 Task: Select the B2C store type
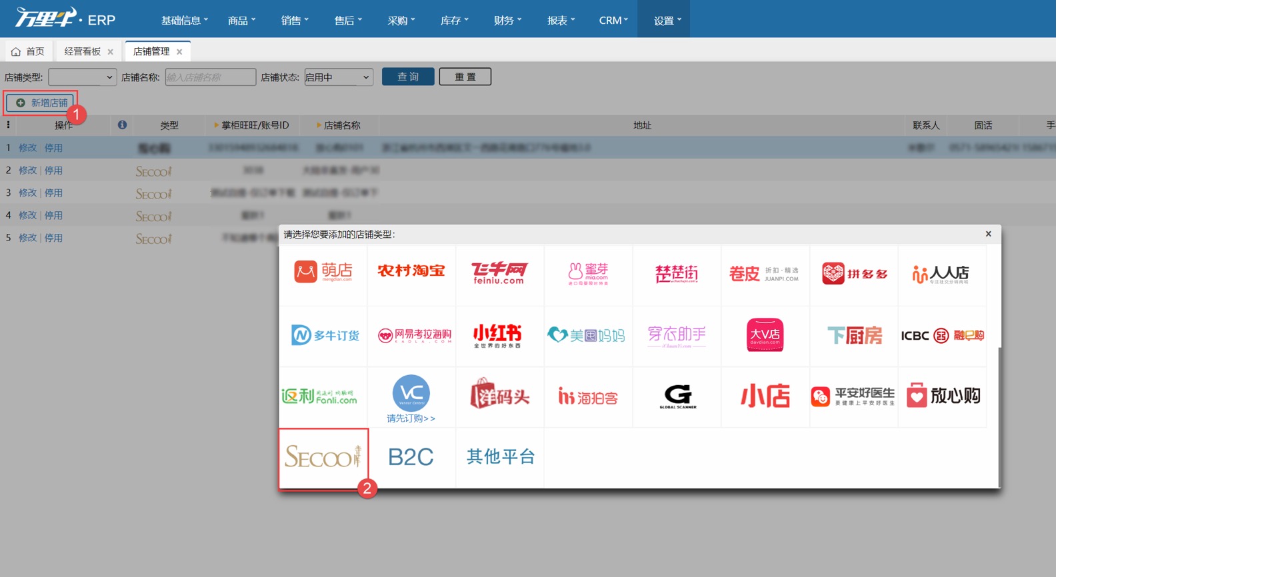coord(411,458)
